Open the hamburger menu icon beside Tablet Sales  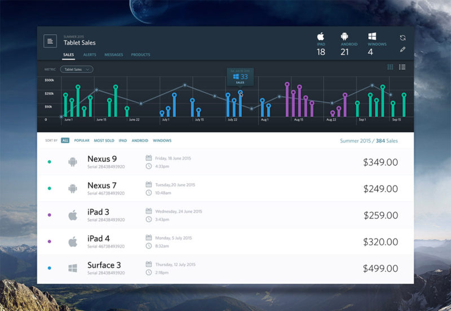pos(50,41)
